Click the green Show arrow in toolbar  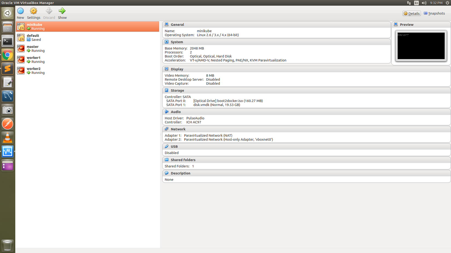(x=62, y=11)
